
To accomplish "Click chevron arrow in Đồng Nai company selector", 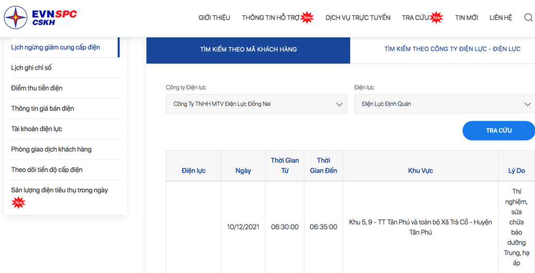I will [x=339, y=104].
